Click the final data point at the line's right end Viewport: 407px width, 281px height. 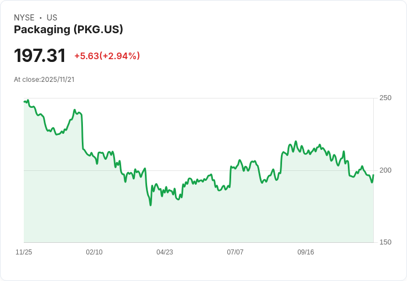tap(373, 175)
